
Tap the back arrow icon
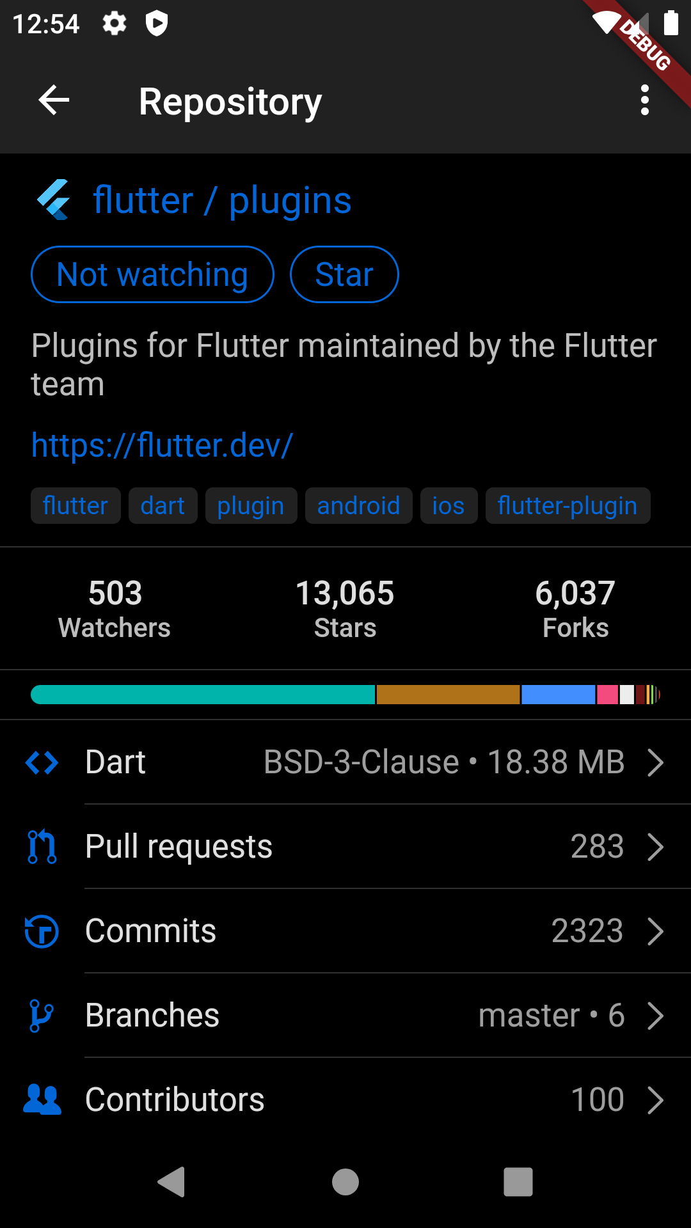(54, 100)
